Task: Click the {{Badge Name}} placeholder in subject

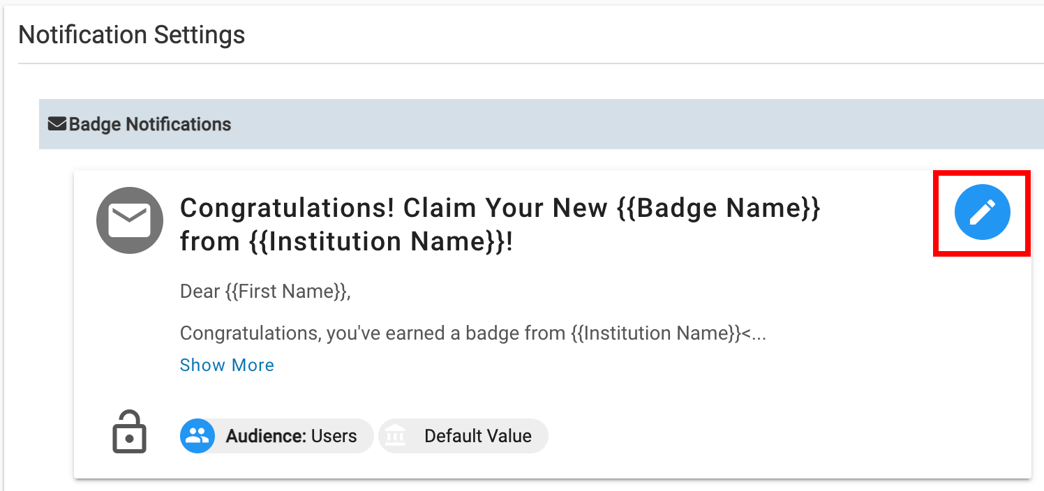Action: [x=719, y=208]
